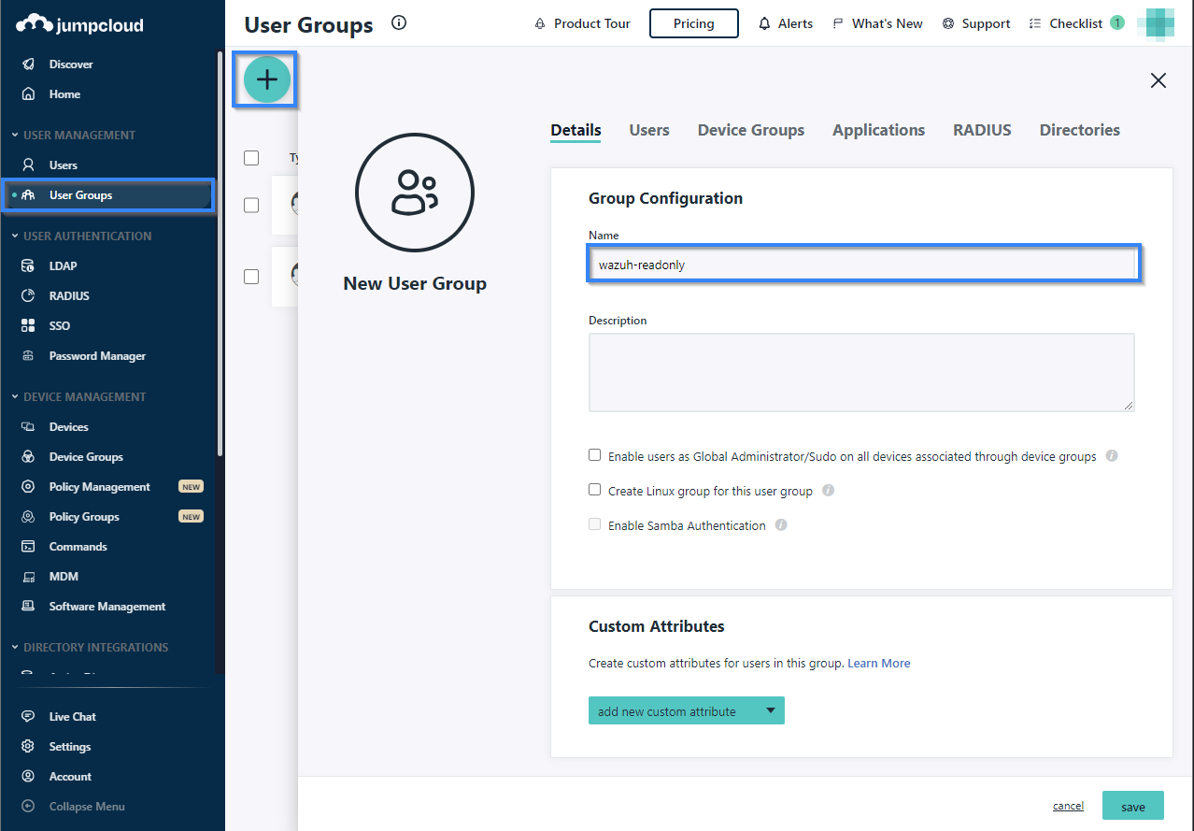Screen dimensions: 1194x831
Task: Open Commands page
Action: 78,547
